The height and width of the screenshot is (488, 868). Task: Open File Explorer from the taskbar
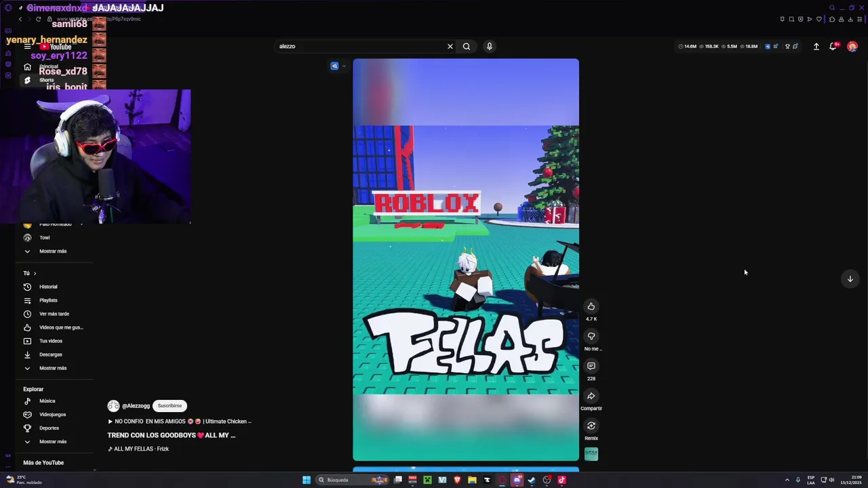click(472, 480)
